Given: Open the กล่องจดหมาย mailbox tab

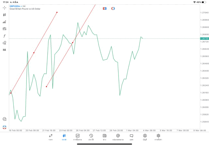Looking at the screenshot, I should 118,137.
